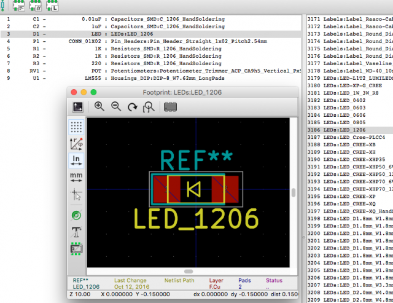Select component row R2 1K
The width and height of the screenshot is (393, 303).
[x=150, y=56]
